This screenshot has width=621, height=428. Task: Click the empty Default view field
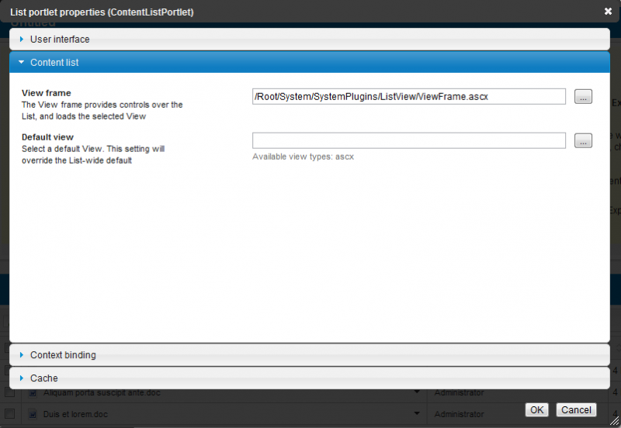click(x=409, y=141)
